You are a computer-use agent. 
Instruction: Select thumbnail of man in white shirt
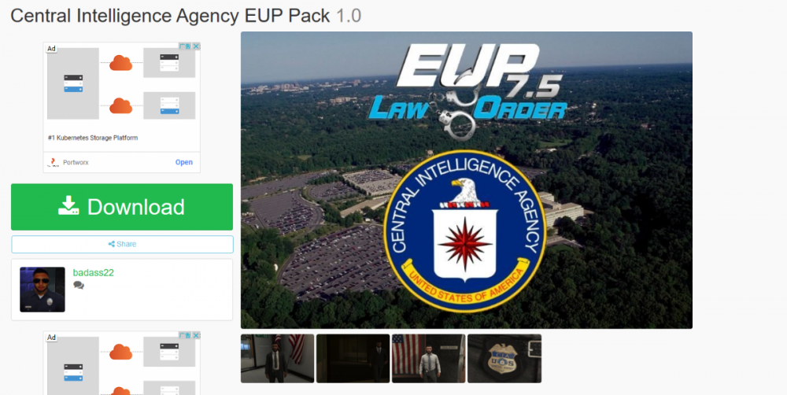[429, 358]
